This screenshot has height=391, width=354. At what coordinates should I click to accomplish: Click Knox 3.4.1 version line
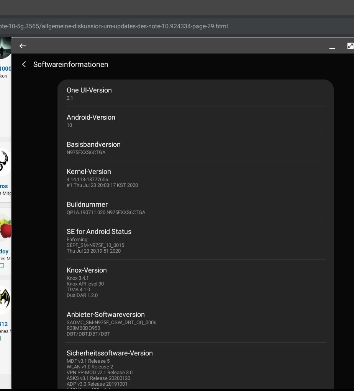pos(77,278)
